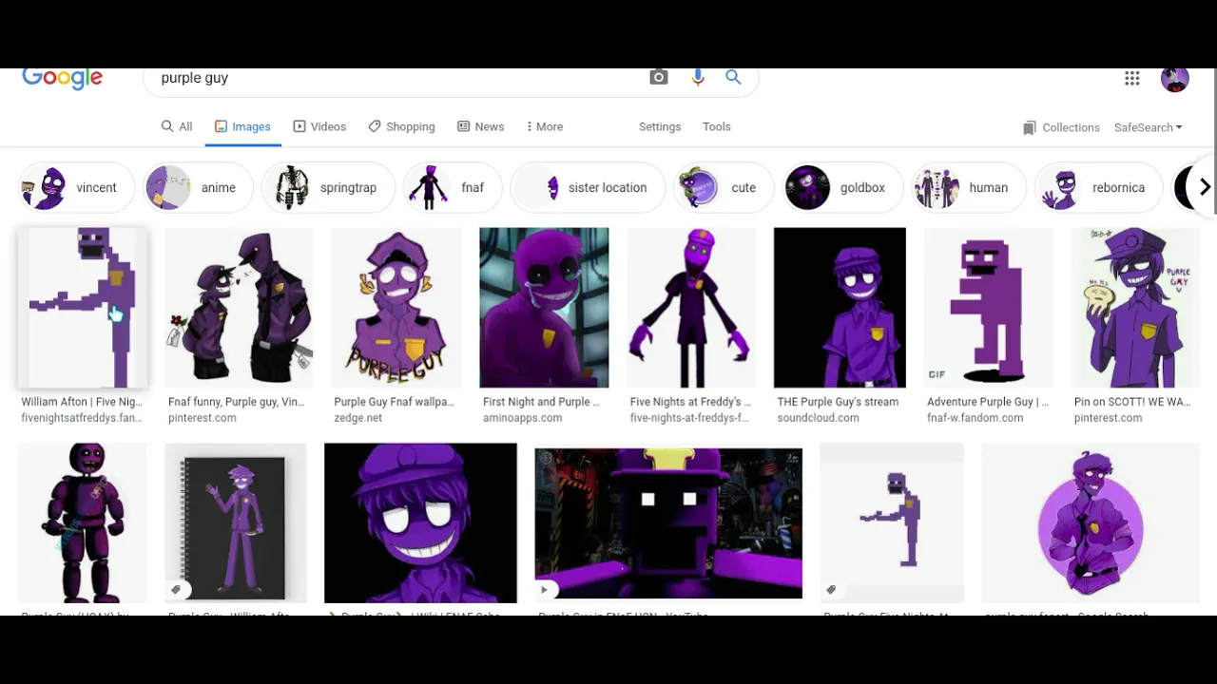Open the Google apps grid
The width and height of the screenshot is (1217, 684).
[x=1132, y=79]
